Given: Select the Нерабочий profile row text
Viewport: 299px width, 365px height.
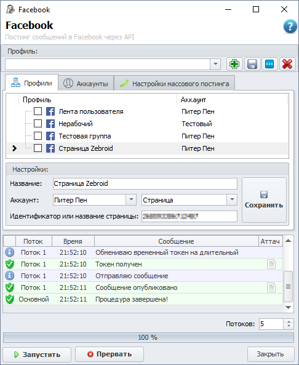Looking at the screenshot, I should click(76, 124).
